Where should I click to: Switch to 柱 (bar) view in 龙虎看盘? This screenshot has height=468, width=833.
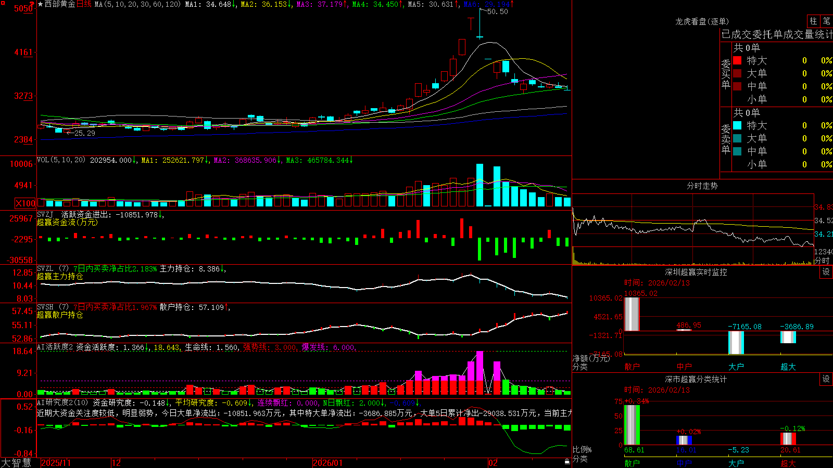813,21
